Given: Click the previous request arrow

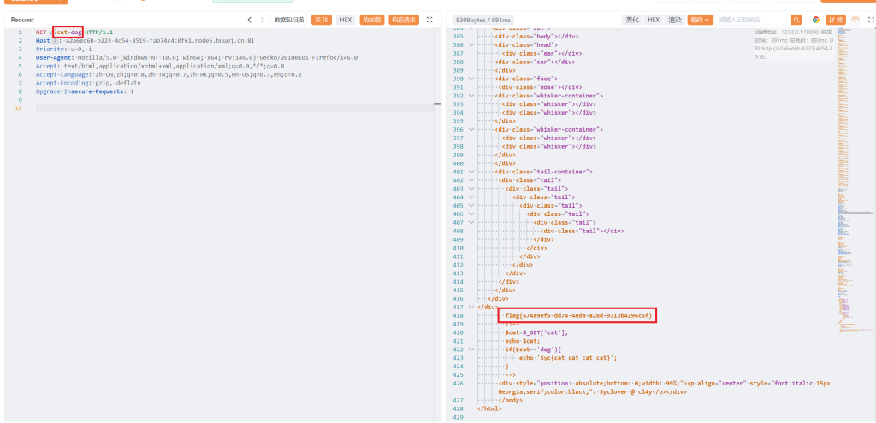Looking at the screenshot, I should click(250, 20).
